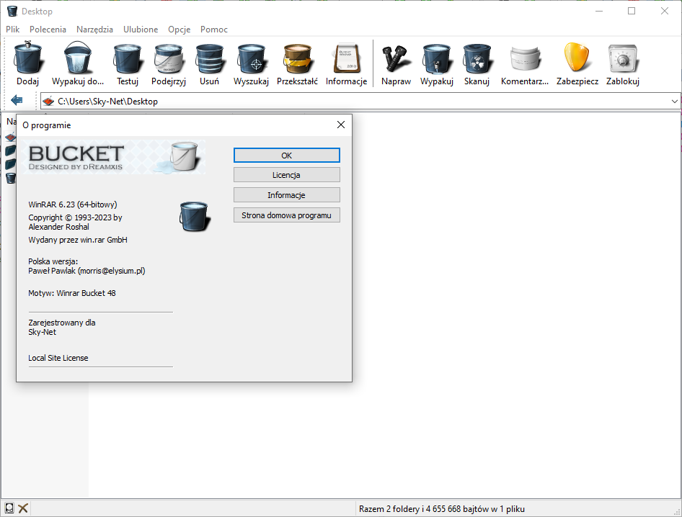Viewport: 682px width, 517px height.
Task: Click the Paweł Pawlak email line
Action: pyautogui.click(x=87, y=271)
